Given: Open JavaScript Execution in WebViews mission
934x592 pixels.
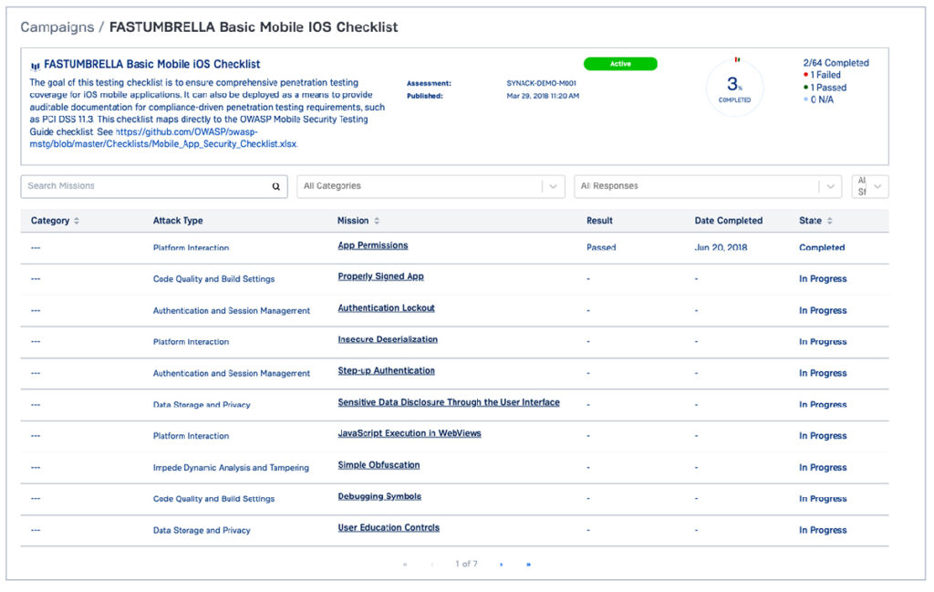Looking at the screenshot, I should [409, 433].
